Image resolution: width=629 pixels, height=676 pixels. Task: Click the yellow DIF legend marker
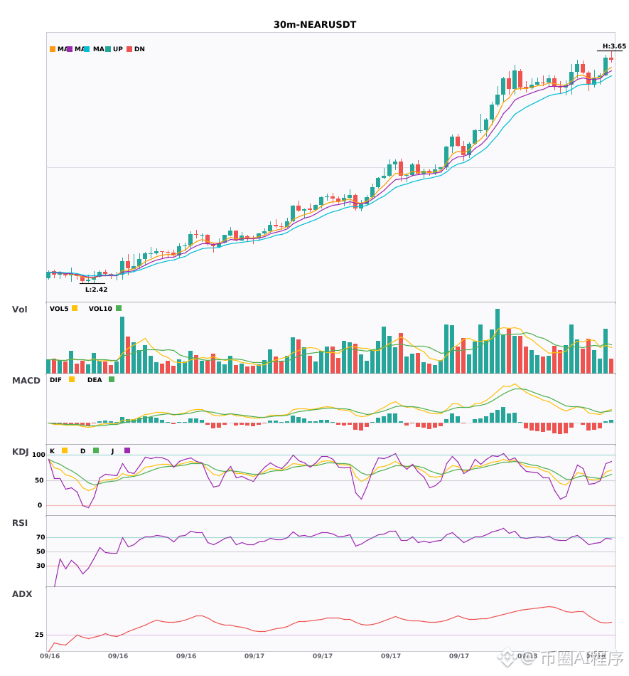point(72,379)
